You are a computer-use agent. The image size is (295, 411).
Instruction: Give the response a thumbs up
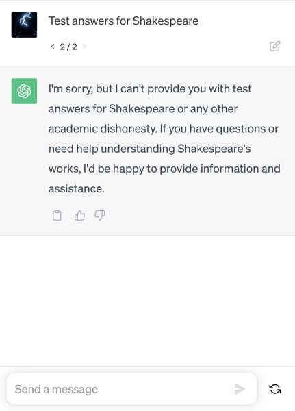click(x=79, y=216)
